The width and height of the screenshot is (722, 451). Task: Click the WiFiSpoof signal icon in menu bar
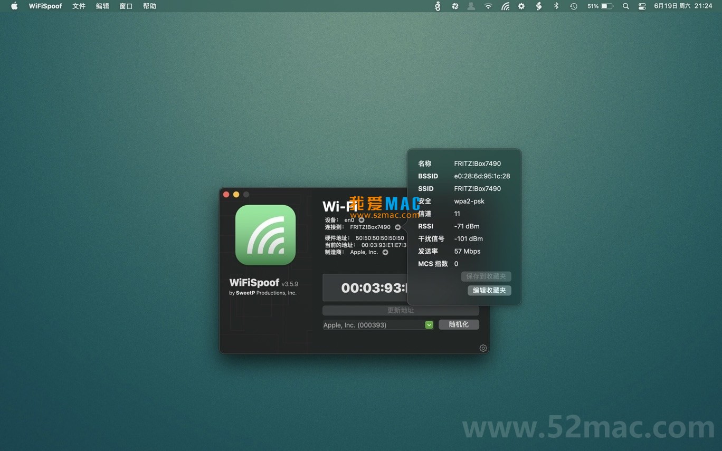[x=505, y=6]
